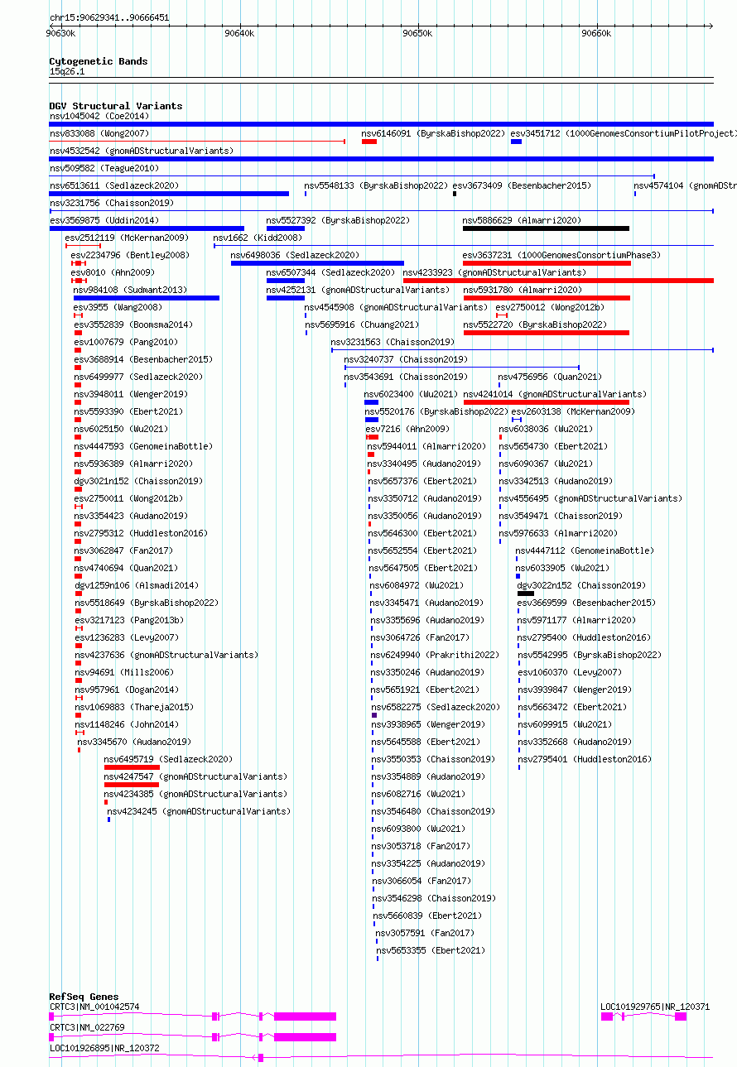Select nsv6498036 (Sedlazeck2020) label
The width and height of the screenshot is (737, 1067).
coord(296,255)
